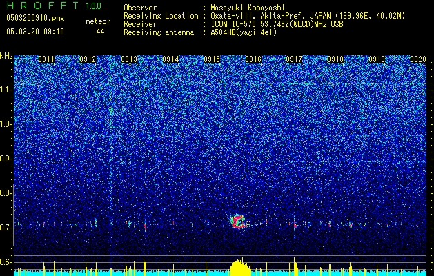Click the 0916 time marker
The image size is (434, 276).
[x=253, y=59]
